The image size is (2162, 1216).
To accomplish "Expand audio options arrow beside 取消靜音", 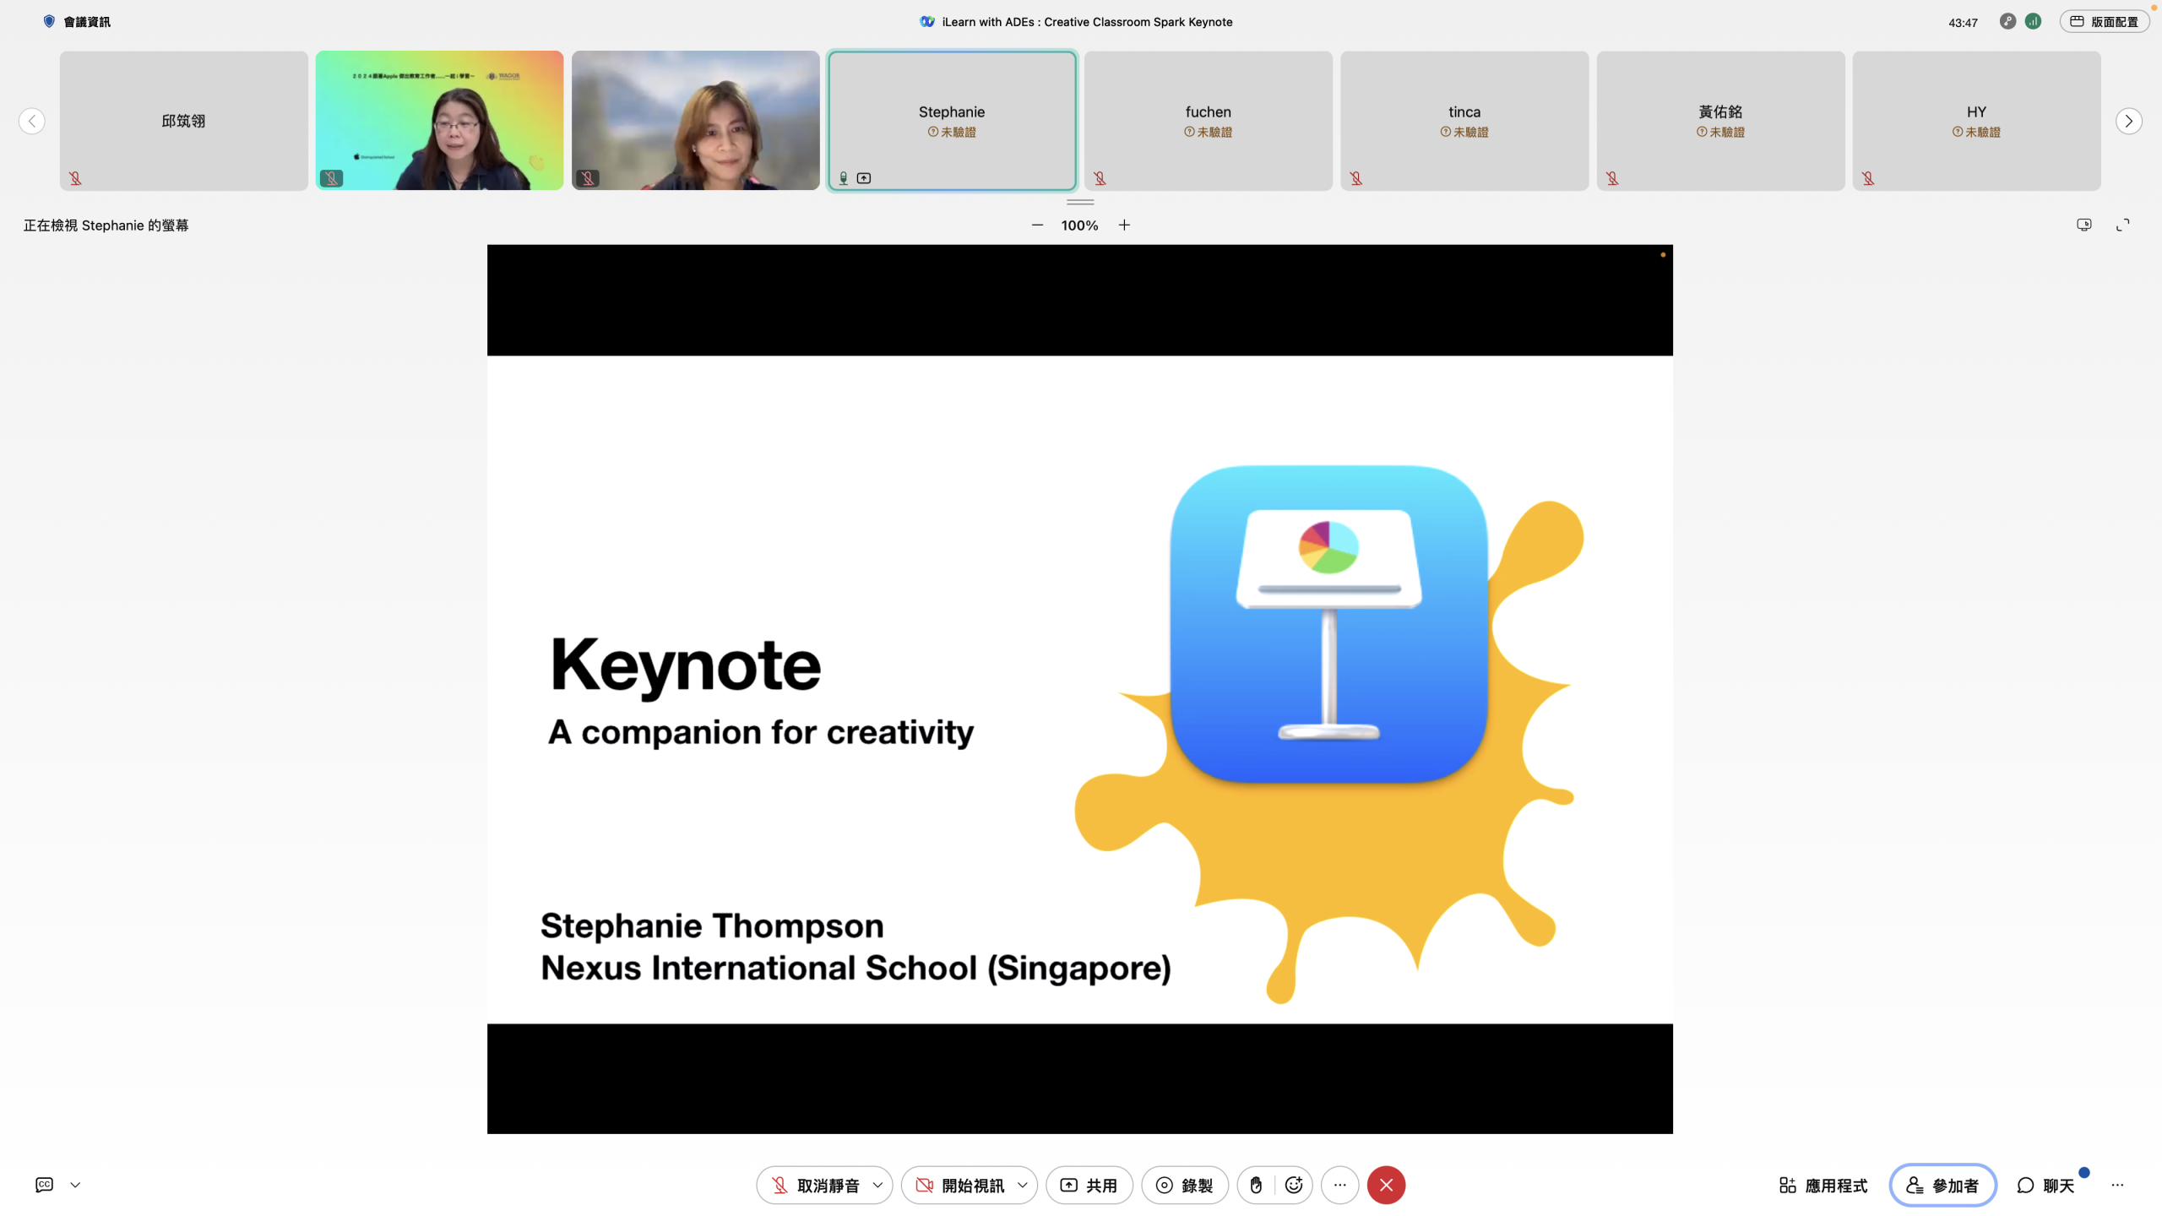I will tap(877, 1185).
